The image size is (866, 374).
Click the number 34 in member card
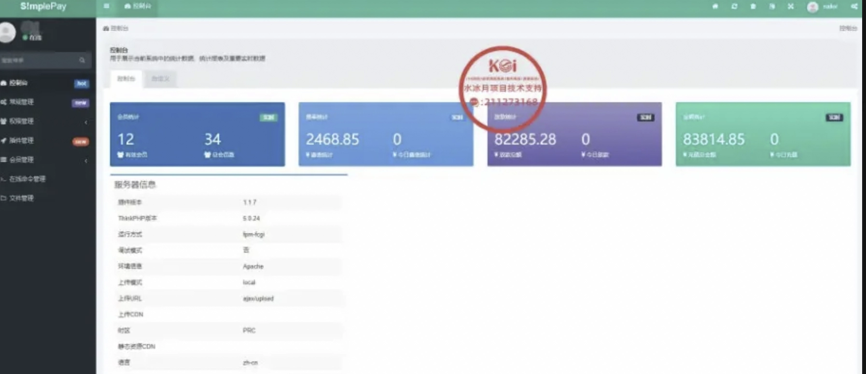(x=212, y=139)
